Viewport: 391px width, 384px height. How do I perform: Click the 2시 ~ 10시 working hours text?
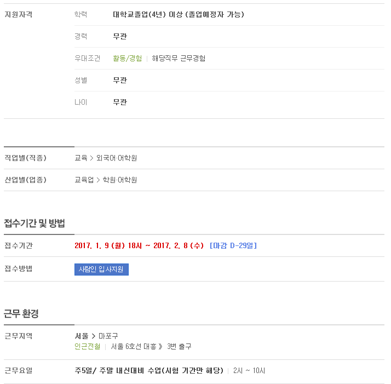point(249,371)
